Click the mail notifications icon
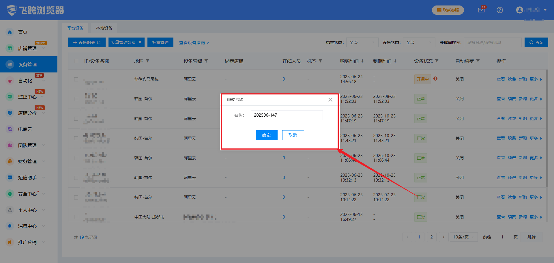This screenshot has height=263, width=554. (481, 10)
